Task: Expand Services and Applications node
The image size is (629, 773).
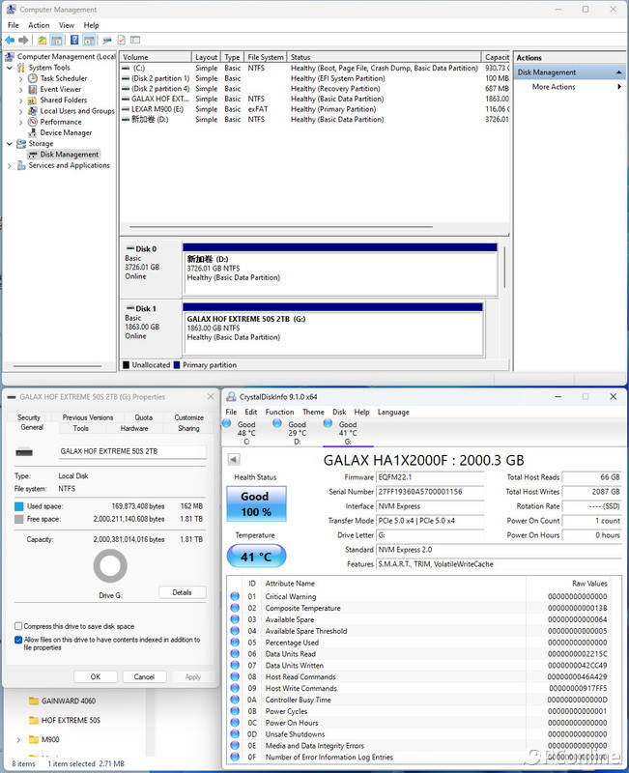Action: pyautogui.click(x=9, y=165)
